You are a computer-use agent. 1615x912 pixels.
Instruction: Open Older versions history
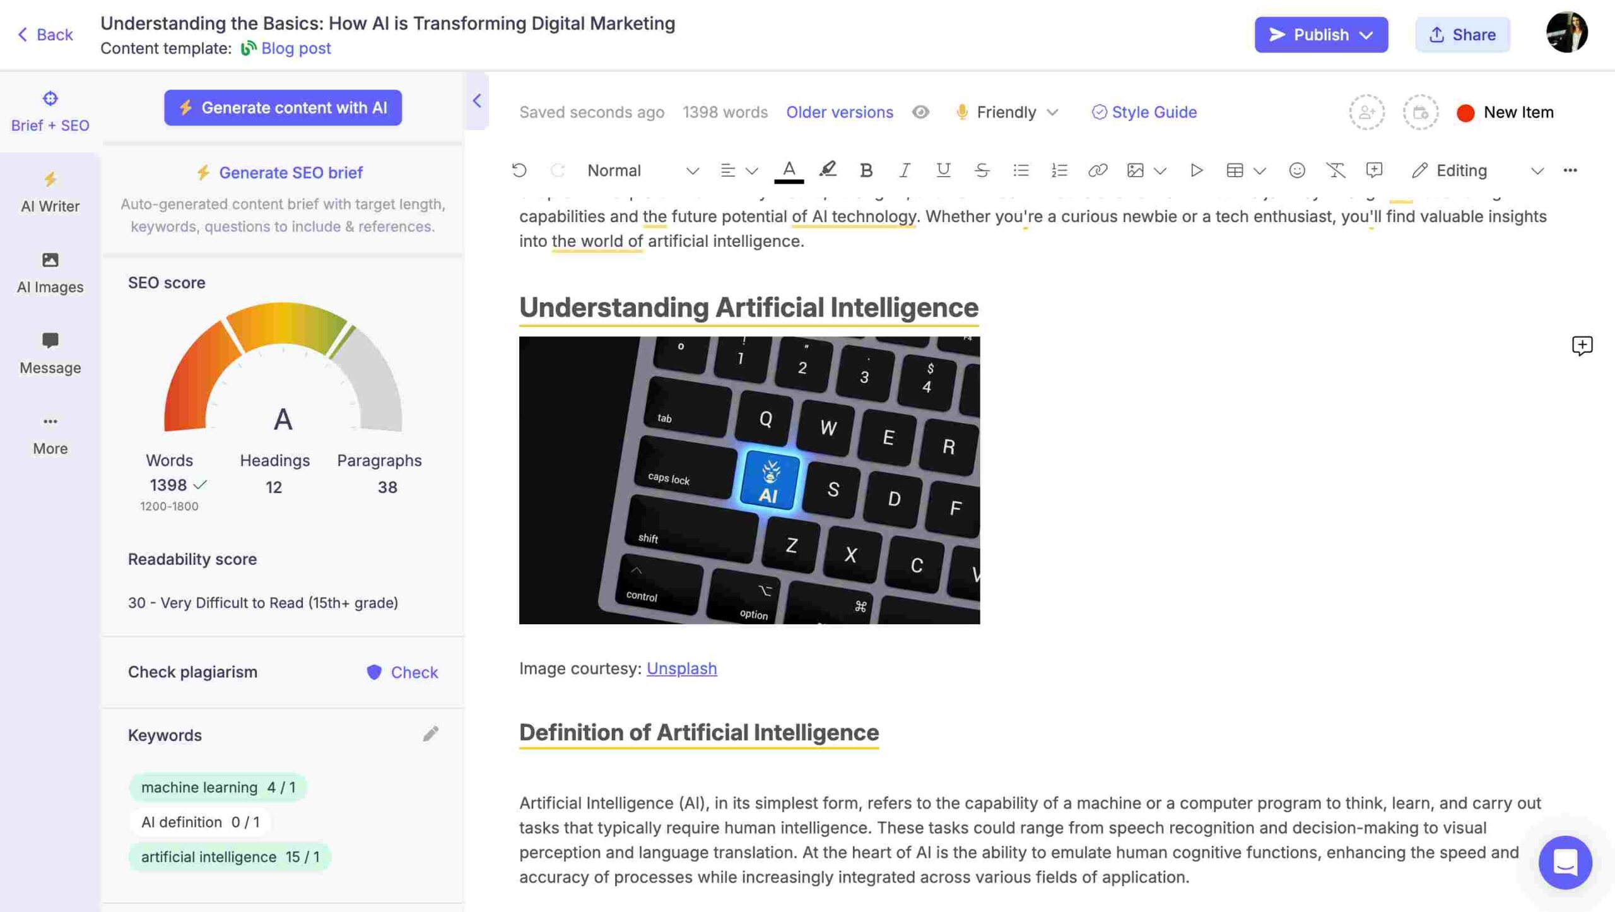840,111
